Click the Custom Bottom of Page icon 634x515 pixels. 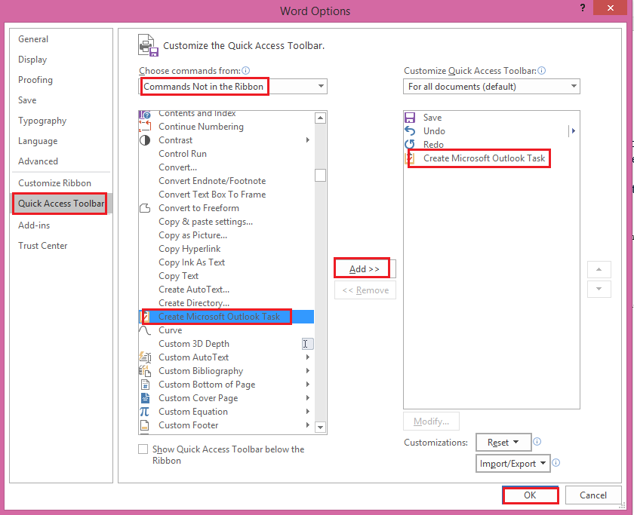coord(145,385)
